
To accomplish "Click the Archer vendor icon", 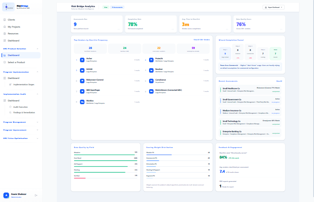I will [82, 60].
